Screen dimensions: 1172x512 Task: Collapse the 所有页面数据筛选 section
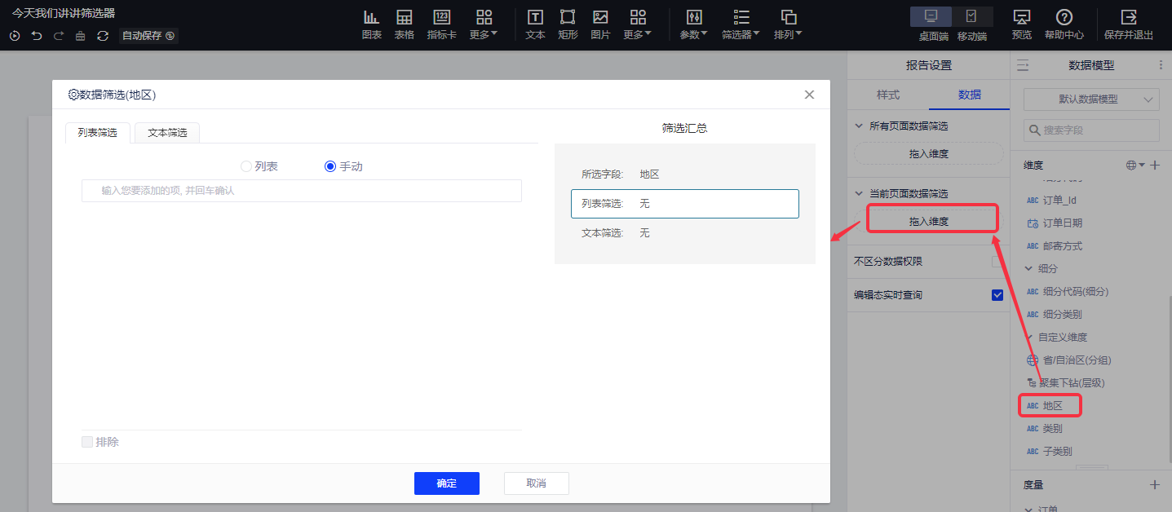point(858,126)
